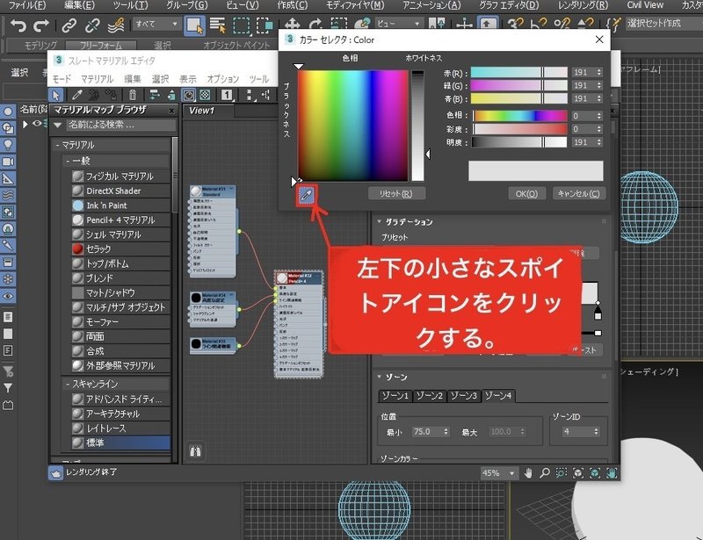The image size is (703, 540).
Task: Click Put Material to Scene in Slate toolbar
Action: coord(94,95)
